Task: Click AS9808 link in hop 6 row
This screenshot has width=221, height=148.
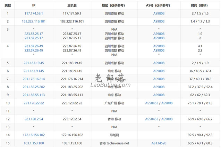Action: click(159, 71)
